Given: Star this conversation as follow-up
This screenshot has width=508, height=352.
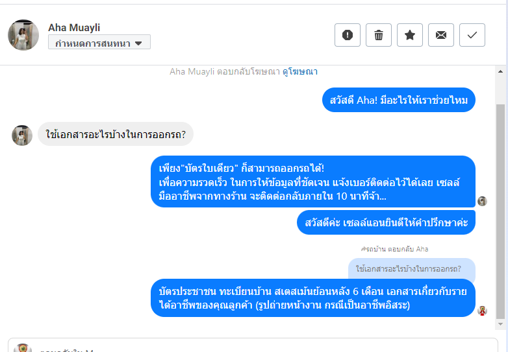Looking at the screenshot, I should (x=410, y=35).
